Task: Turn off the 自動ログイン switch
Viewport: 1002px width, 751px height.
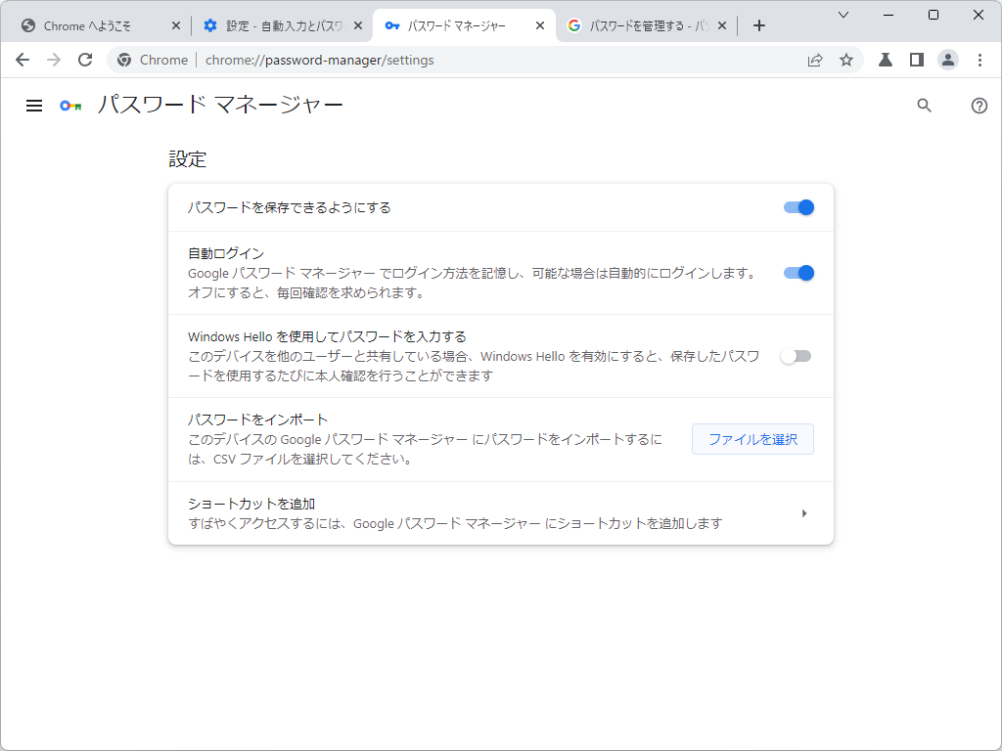Action: pos(797,273)
